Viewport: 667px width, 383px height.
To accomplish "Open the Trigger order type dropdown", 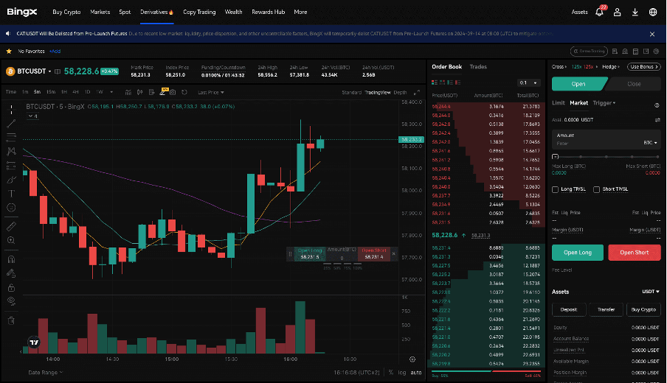I will pyautogui.click(x=604, y=103).
